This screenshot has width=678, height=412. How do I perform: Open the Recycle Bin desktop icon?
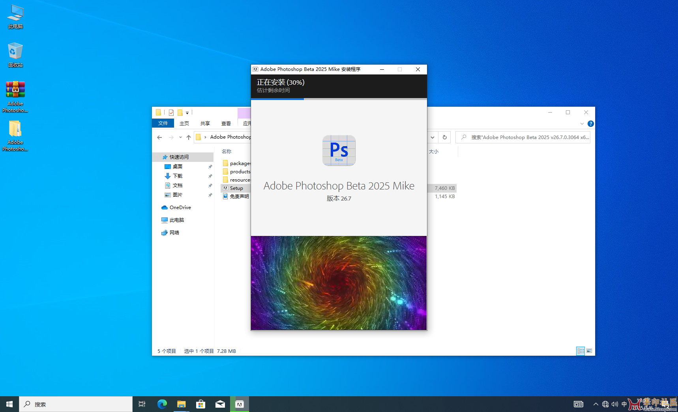coord(15,55)
